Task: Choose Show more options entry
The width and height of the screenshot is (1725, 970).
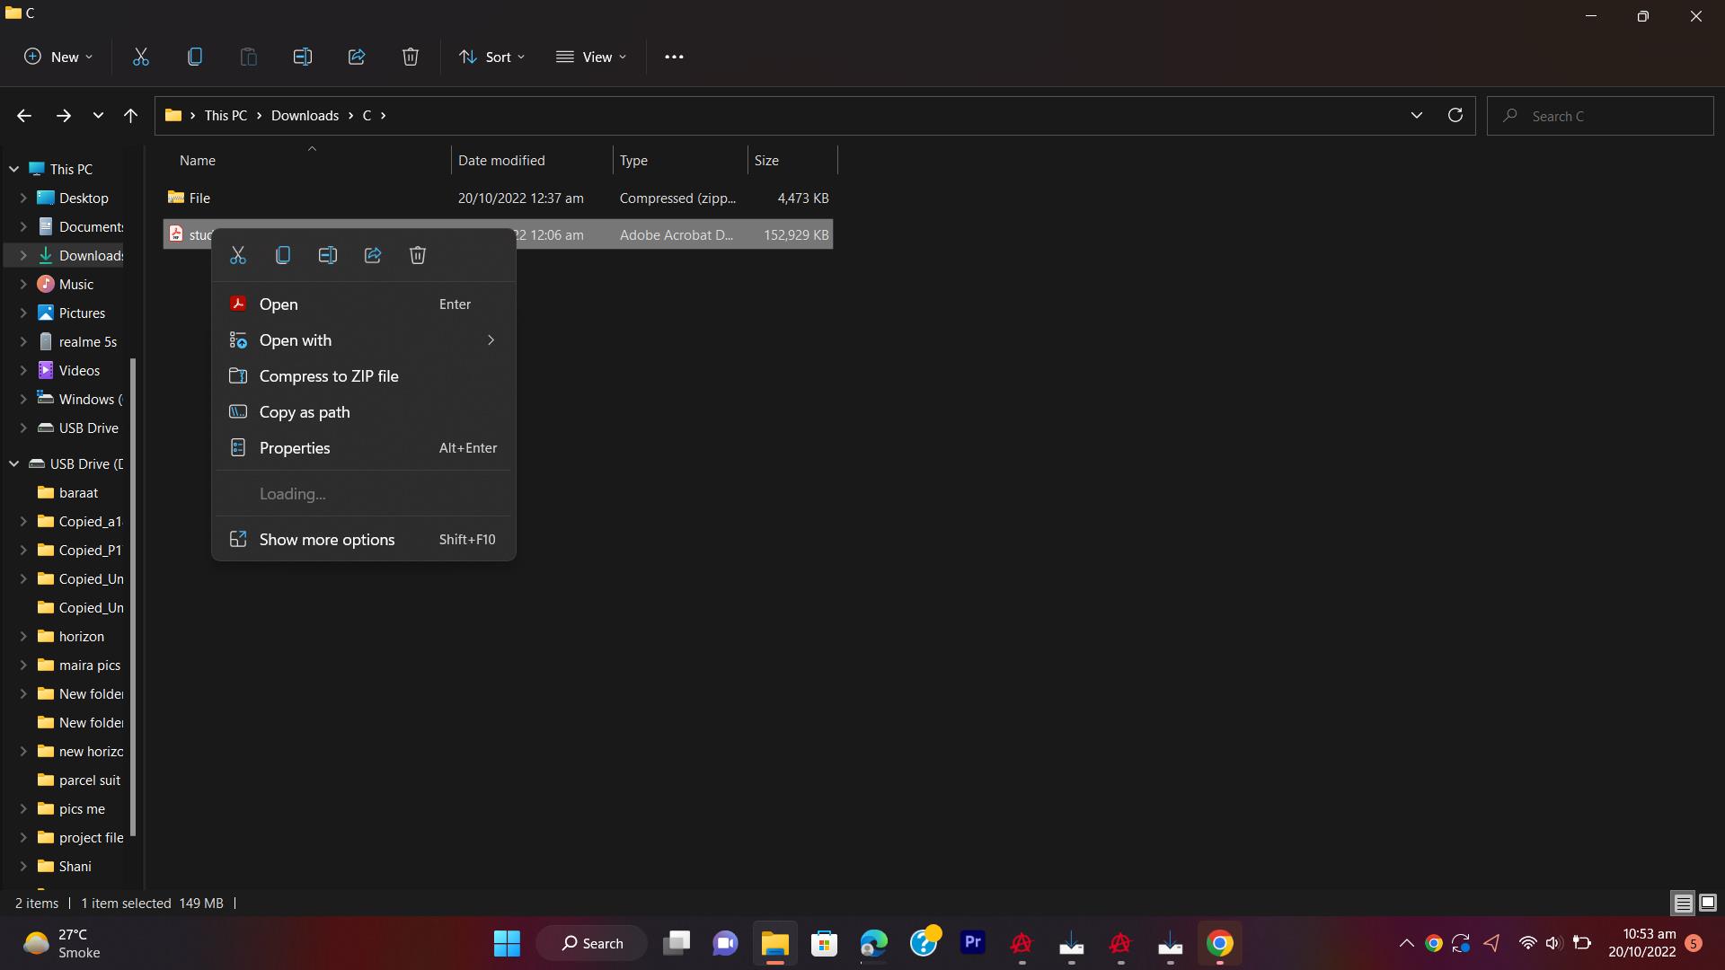Action: pyautogui.click(x=327, y=540)
